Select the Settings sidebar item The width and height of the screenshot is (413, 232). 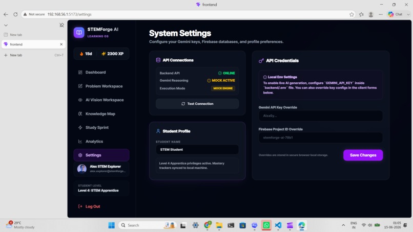(101, 155)
